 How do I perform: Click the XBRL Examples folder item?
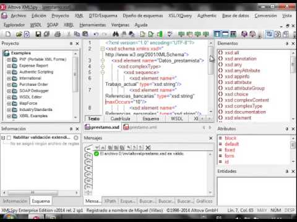(33, 116)
